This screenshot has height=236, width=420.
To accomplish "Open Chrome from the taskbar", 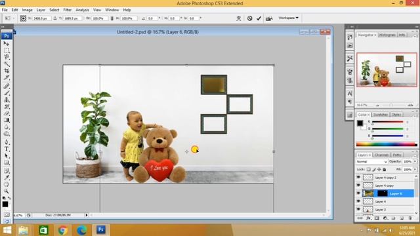I will click(x=62, y=230).
